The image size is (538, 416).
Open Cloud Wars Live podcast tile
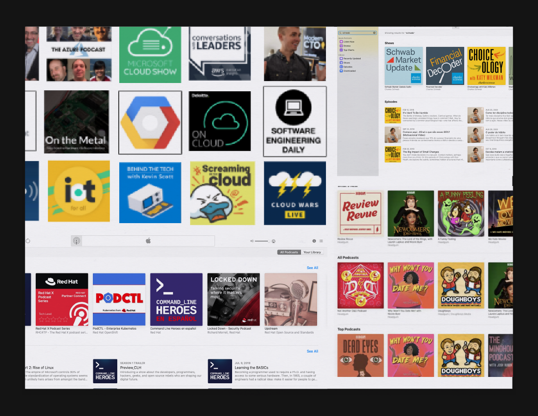[295, 193]
